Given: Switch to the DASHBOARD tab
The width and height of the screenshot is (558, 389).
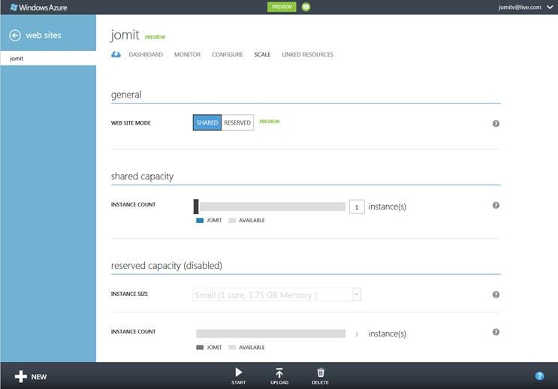Looking at the screenshot, I should tap(146, 55).
